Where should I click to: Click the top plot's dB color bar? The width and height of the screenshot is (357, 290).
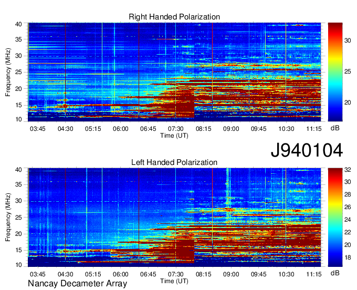[x=335, y=72]
